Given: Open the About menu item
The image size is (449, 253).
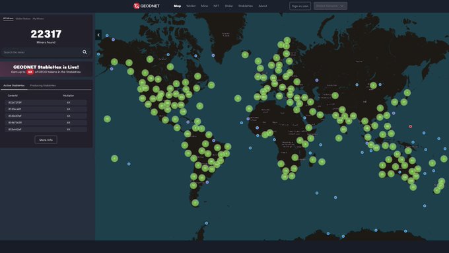Looking at the screenshot, I should (x=263, y=6).
